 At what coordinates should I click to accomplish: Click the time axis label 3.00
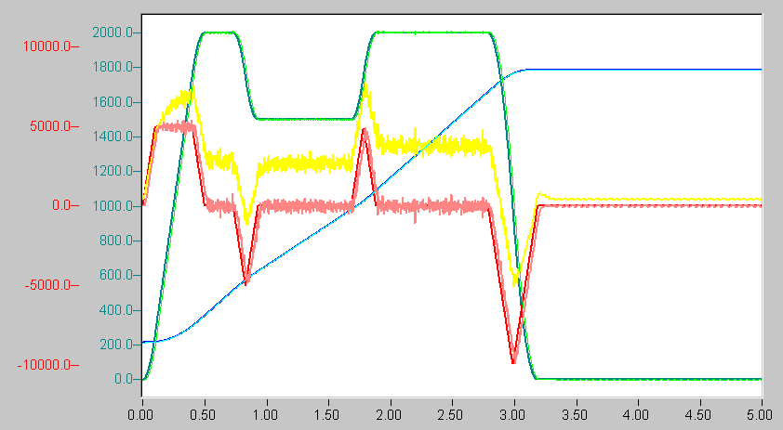pyautogui.click(x=513, y=415)
